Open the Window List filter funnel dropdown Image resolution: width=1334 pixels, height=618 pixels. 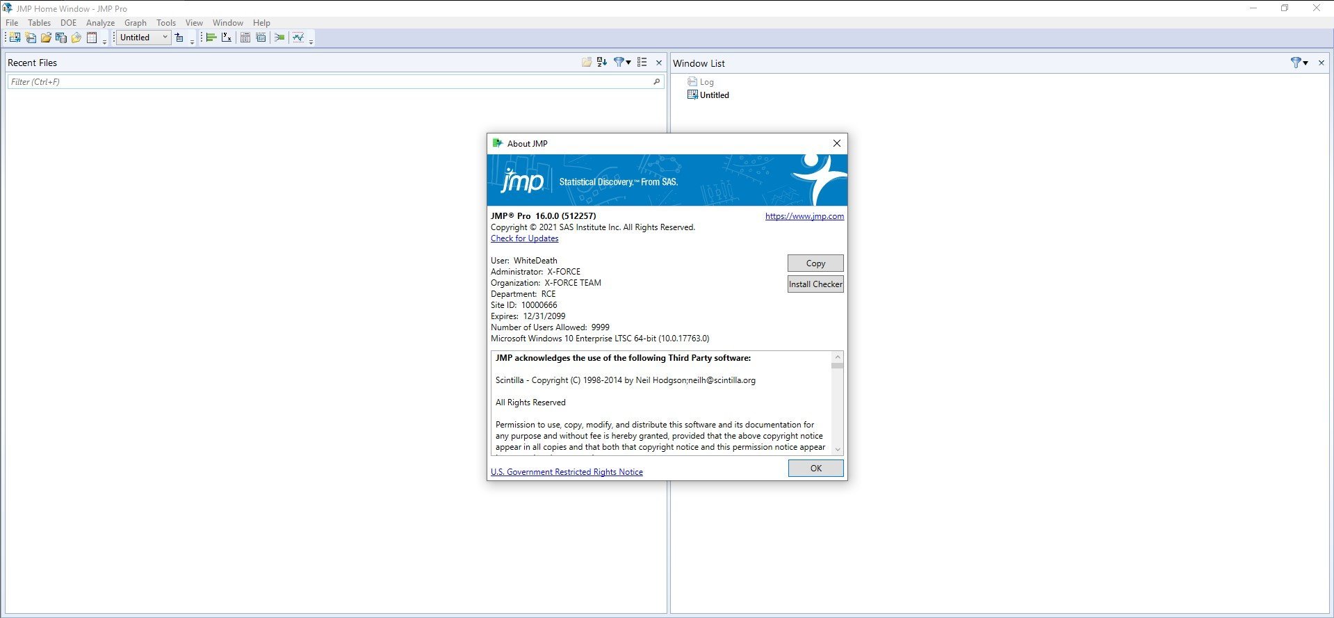[1299, 63]
